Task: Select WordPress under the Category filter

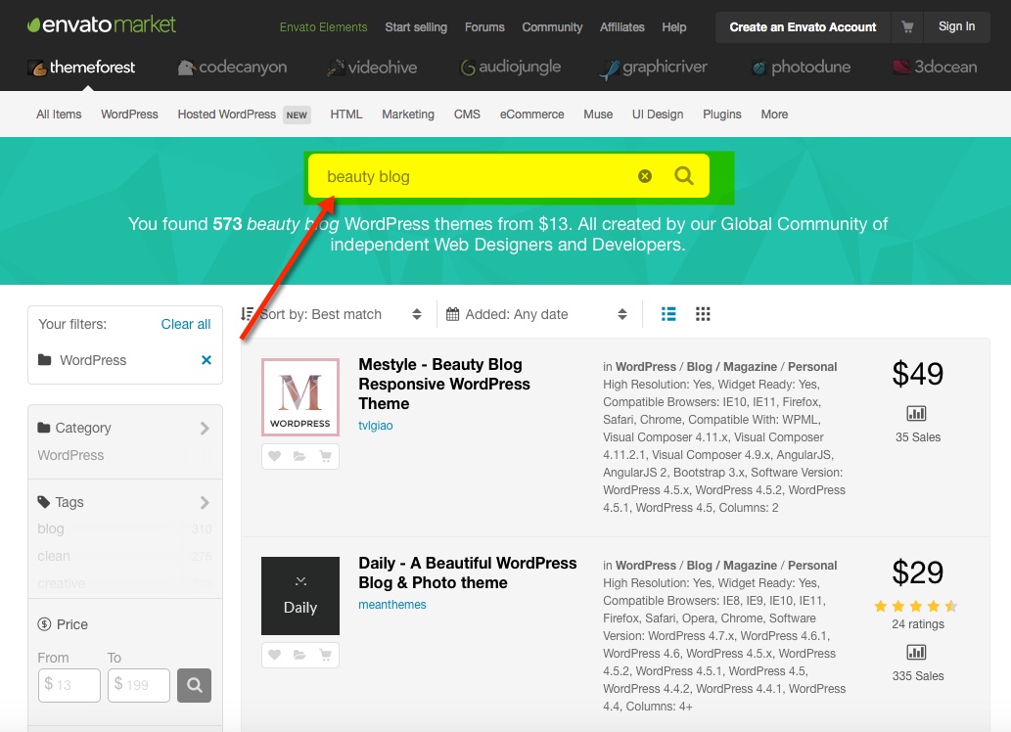Action: (70, 455)
